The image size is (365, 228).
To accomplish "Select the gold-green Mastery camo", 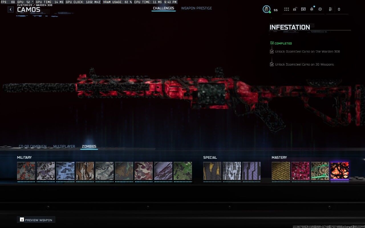I will [x=320, y=171].
